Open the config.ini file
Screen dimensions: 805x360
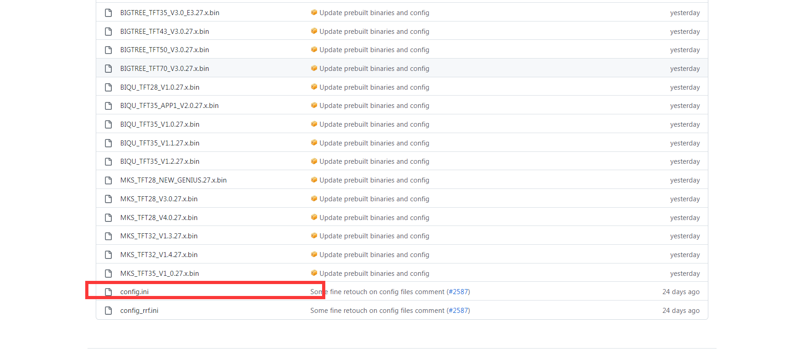point(134,292)
